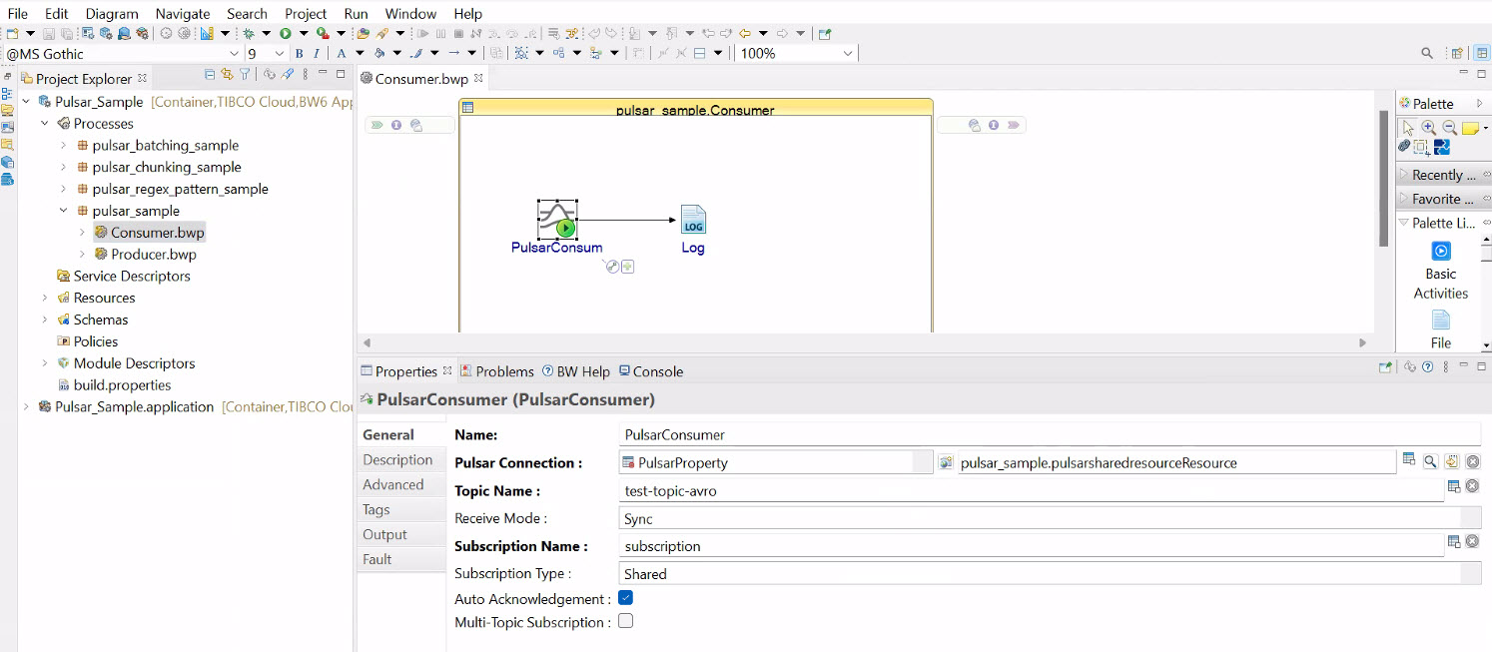The height and width of the screenshot is (652, 1492).
Task: Expand the pulsar_batching_sample tree node
Action: tap(64, 146)
